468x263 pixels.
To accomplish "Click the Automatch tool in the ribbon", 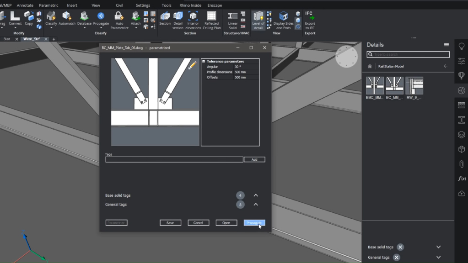I will coord(67,18).
